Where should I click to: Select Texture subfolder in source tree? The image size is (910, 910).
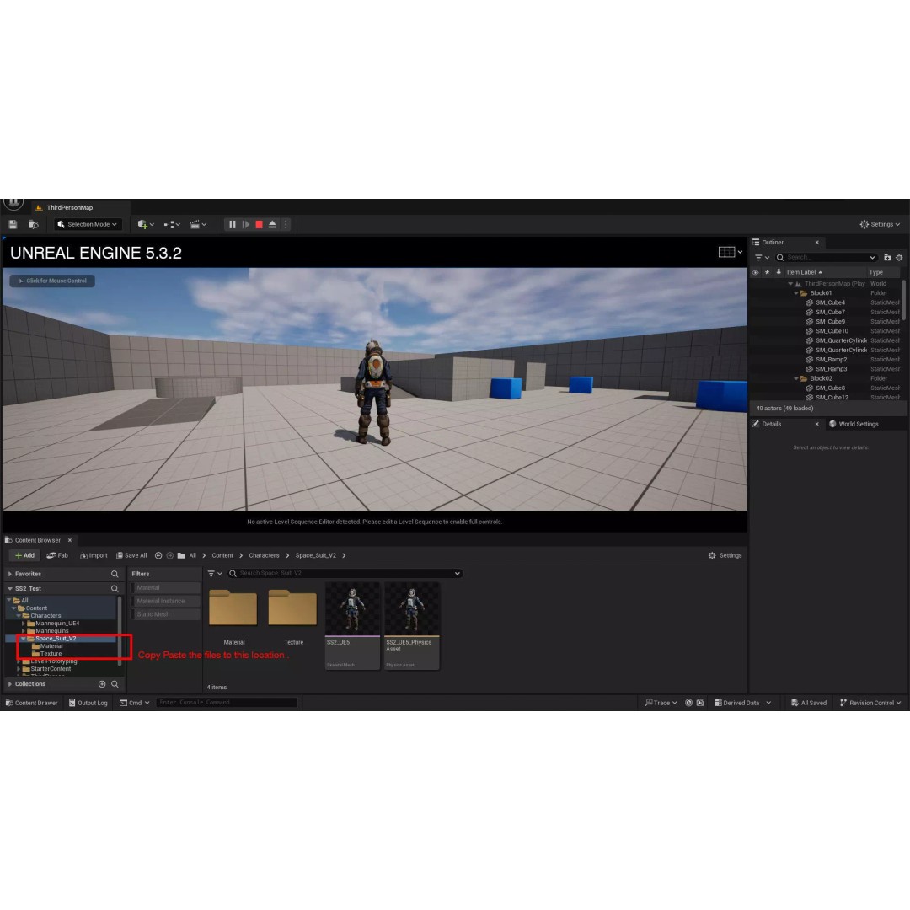pyautogui.click(x=51, y=654)
